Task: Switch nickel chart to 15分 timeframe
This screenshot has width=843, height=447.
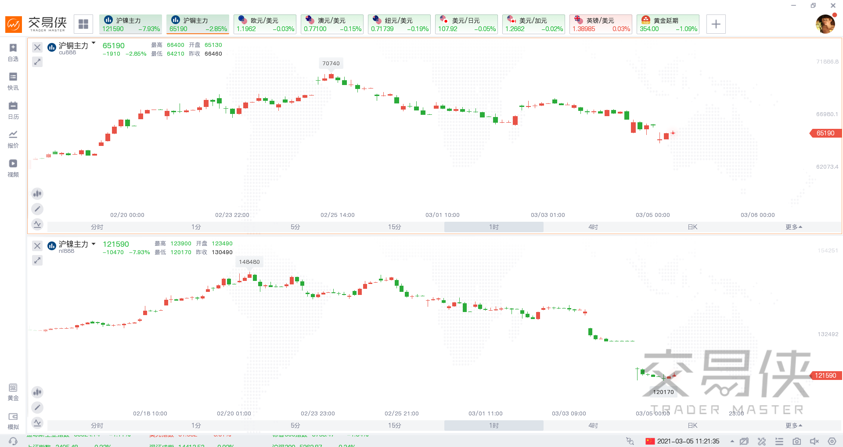Action: click(395, 426)
